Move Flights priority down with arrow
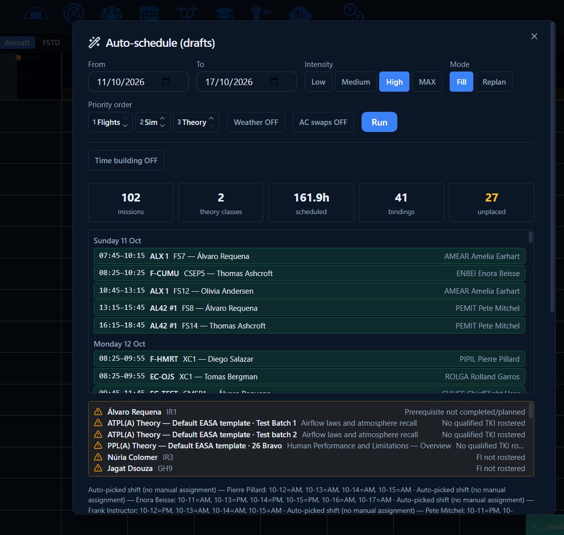 click(125, 125)
